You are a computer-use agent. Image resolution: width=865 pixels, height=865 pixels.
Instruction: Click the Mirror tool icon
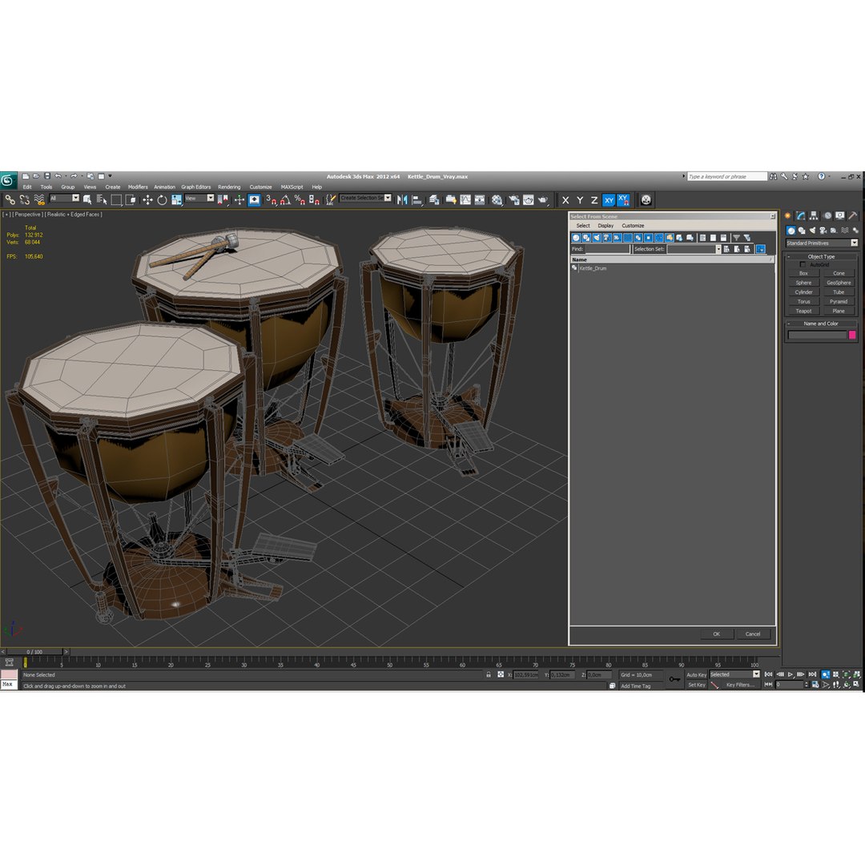click(402, 199)
